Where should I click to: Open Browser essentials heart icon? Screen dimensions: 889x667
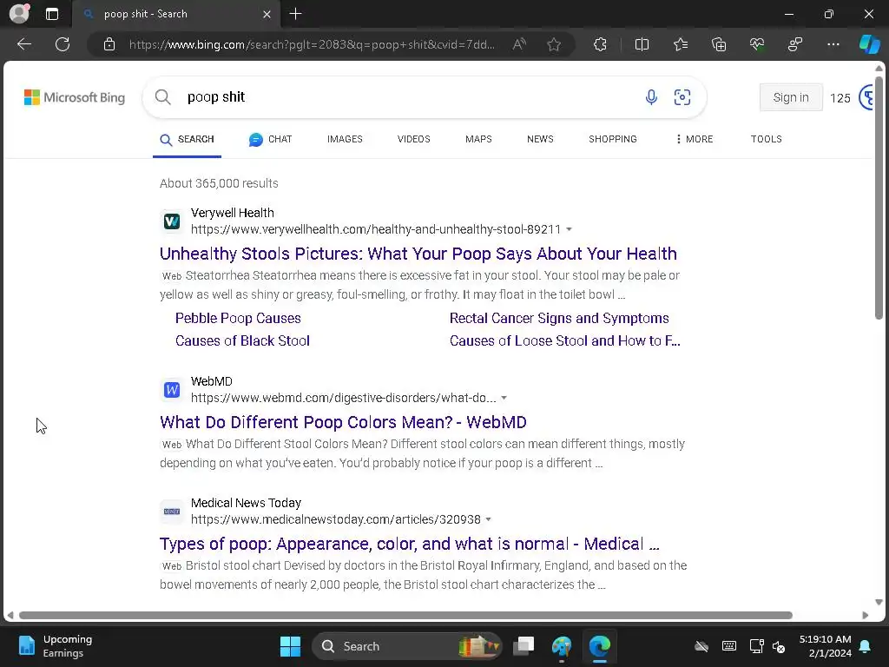tap(757, 44)
